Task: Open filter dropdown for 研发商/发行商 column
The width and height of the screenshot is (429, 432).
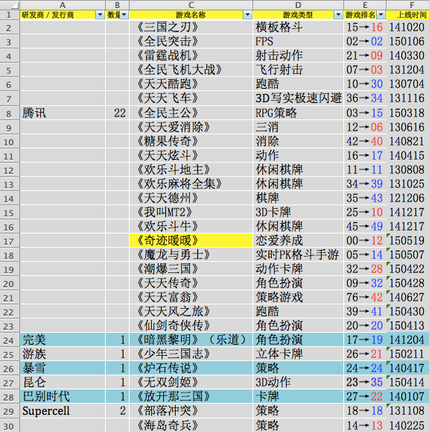Action: pyautogui.click(x=100, y=15)
